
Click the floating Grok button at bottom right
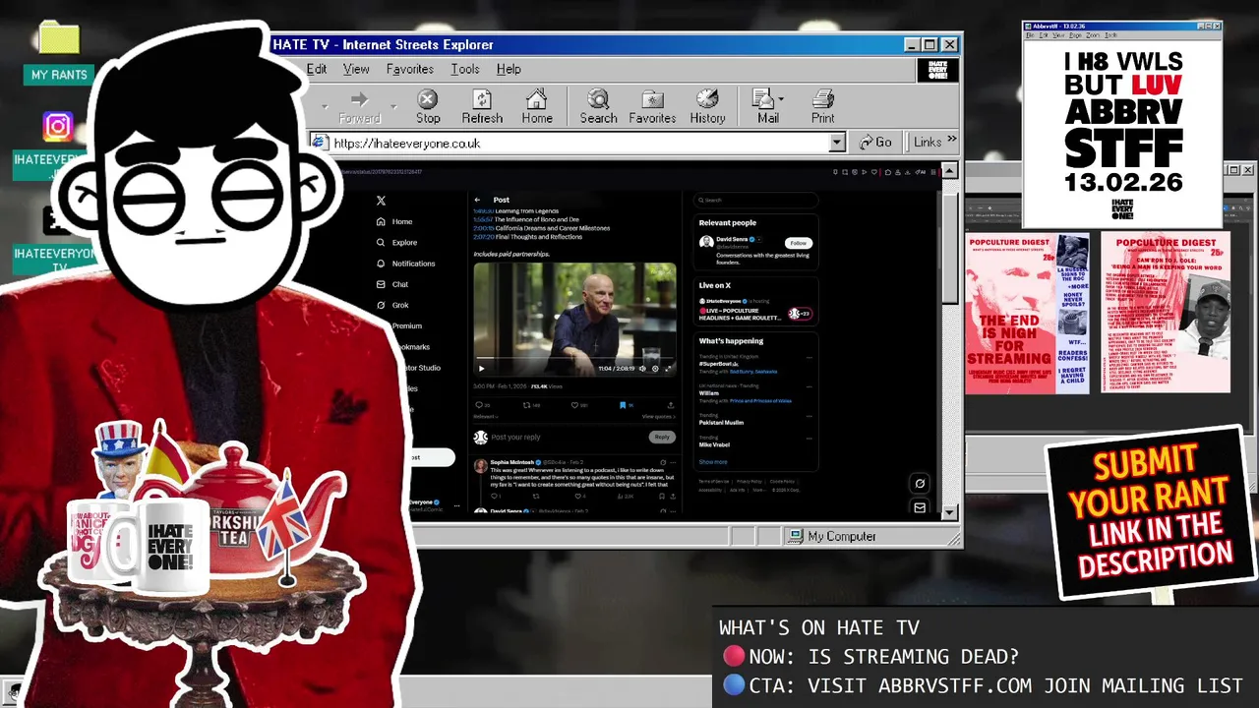(x=920, y=483)
